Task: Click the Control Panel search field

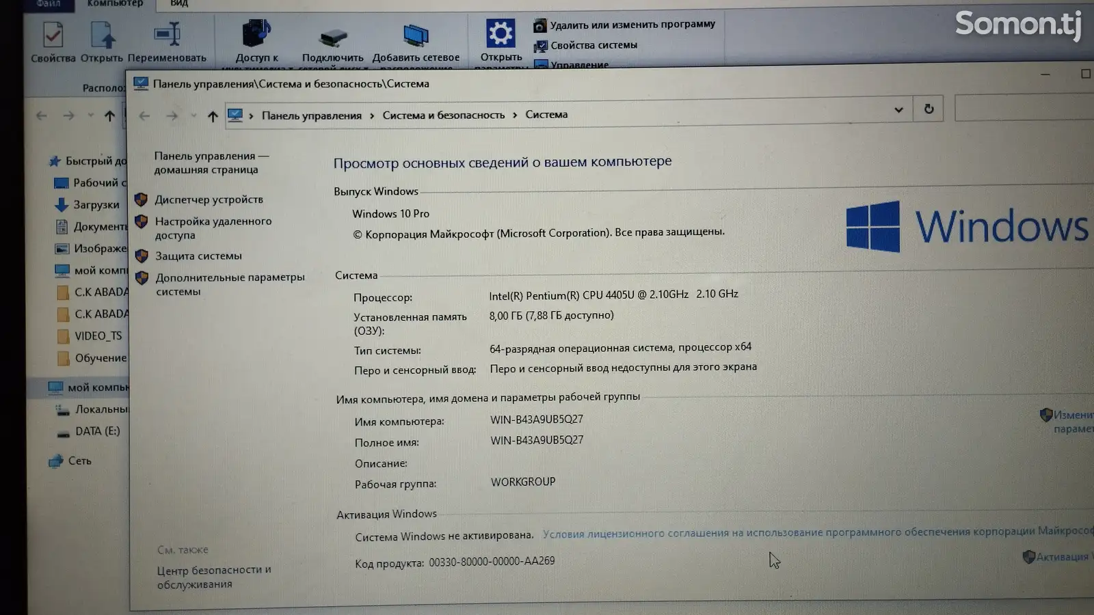Action: [1024, 108]
